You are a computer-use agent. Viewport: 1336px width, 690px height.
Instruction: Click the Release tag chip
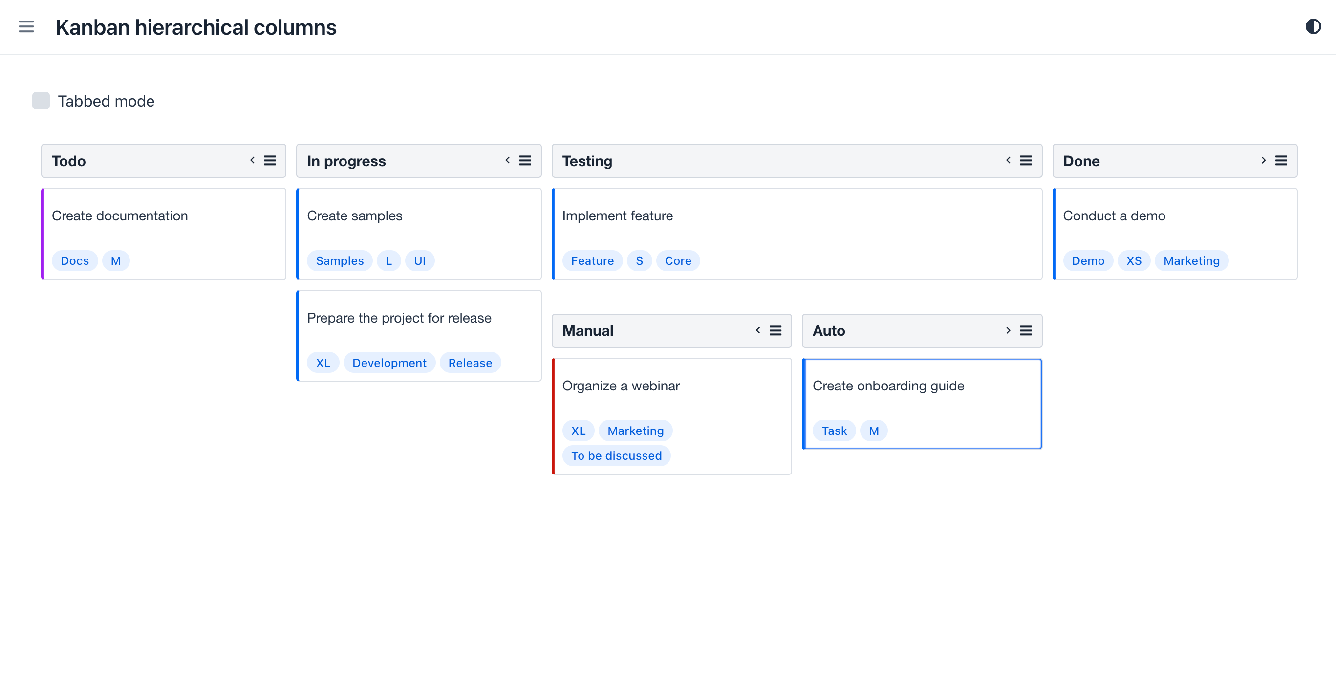pos(470,363)
